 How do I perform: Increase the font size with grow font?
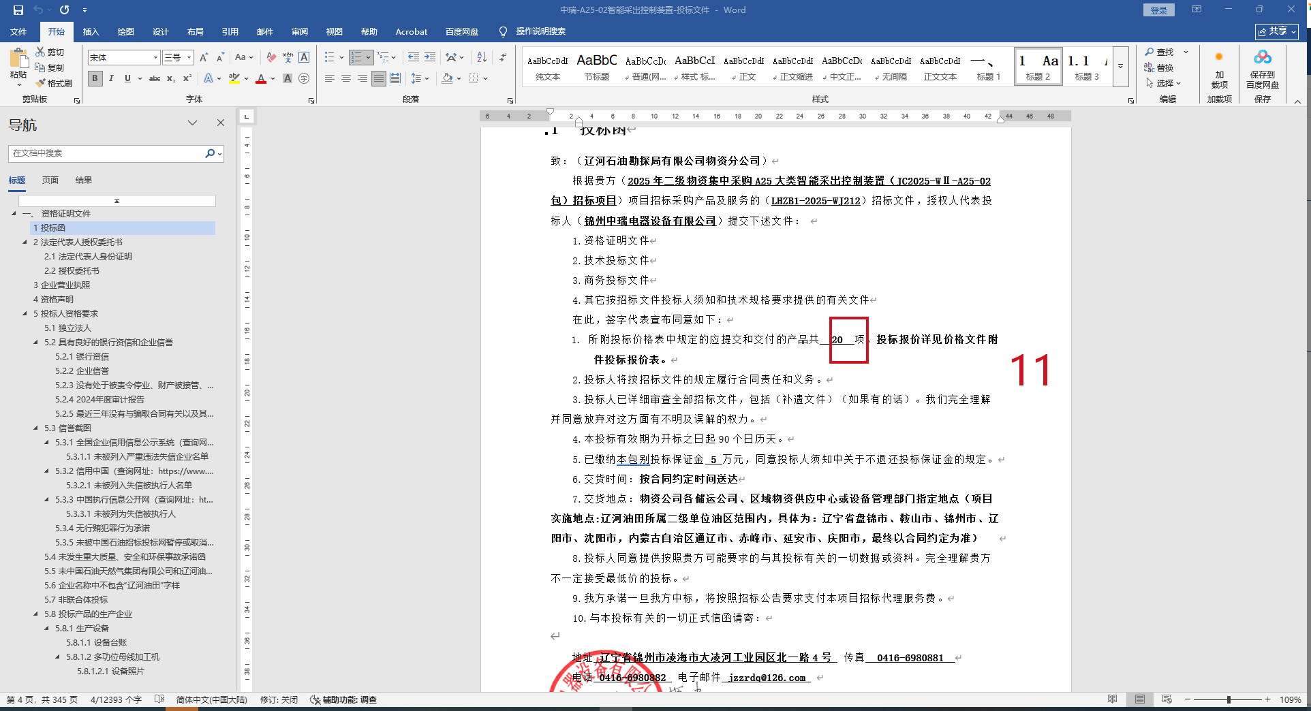[204, 58]
